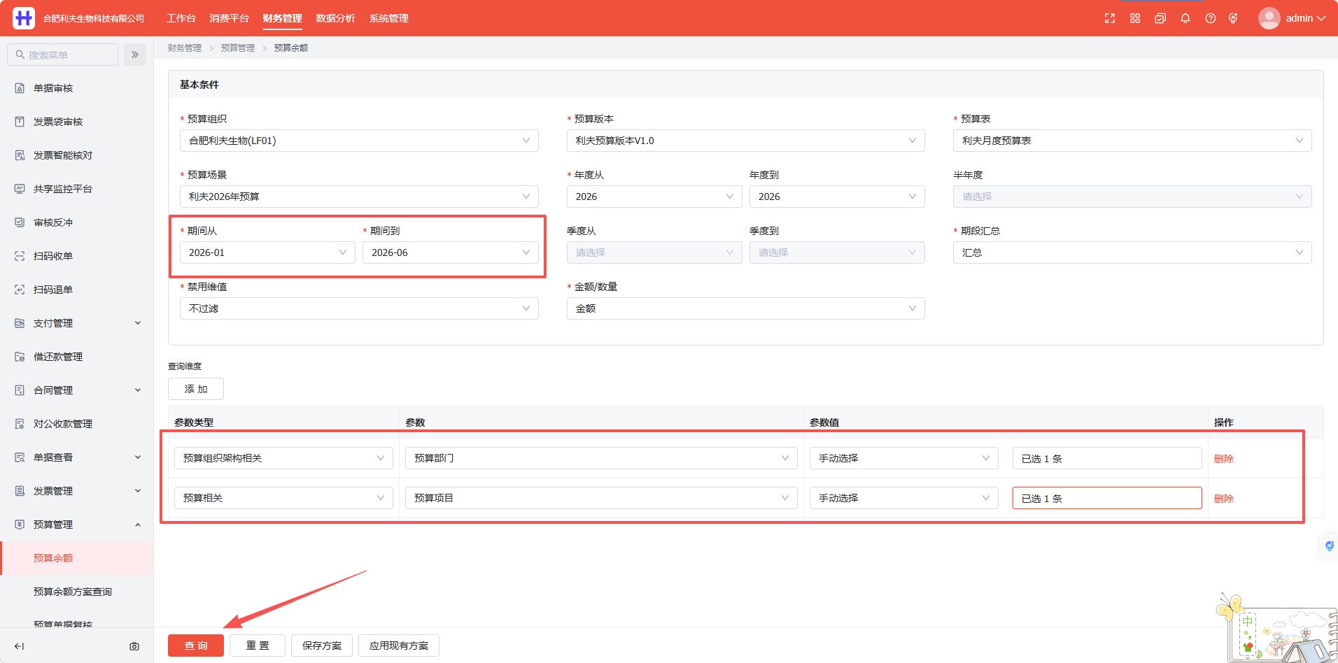Viewport: 1338px width, 663px height.
Task: Open 禁用维值 dropdown 不过滤
Action: (359, 308)
